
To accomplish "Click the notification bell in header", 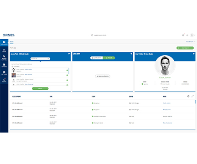I will [183, 35].
